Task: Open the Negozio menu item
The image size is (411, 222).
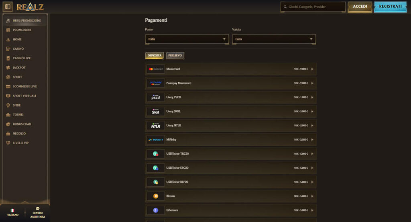Action: (25, 133)
